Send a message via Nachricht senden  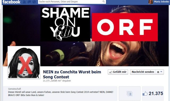(143, 72)
